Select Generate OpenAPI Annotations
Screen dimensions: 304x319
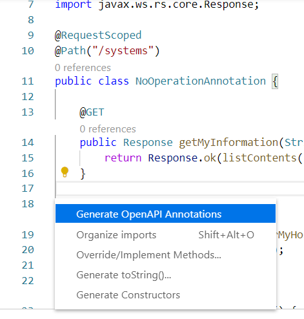tap(165, 214)
